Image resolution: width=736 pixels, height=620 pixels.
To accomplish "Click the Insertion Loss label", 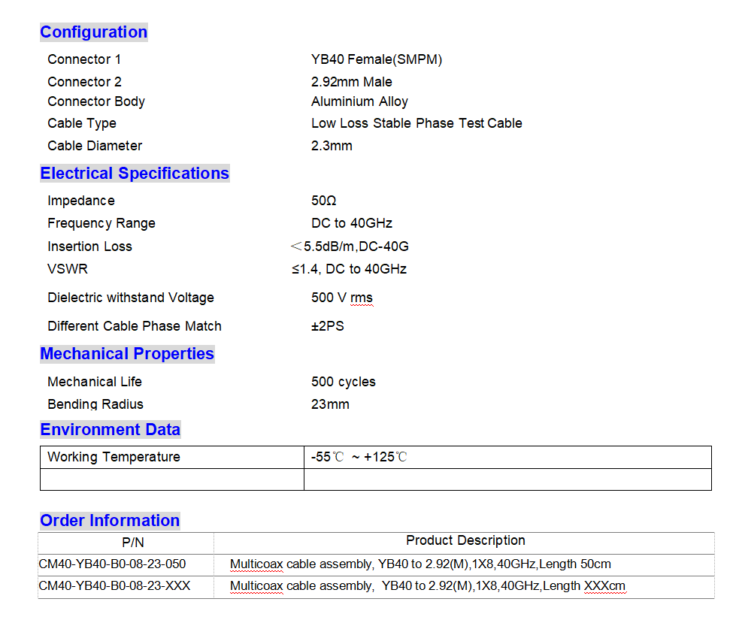I will pos(89,246).
